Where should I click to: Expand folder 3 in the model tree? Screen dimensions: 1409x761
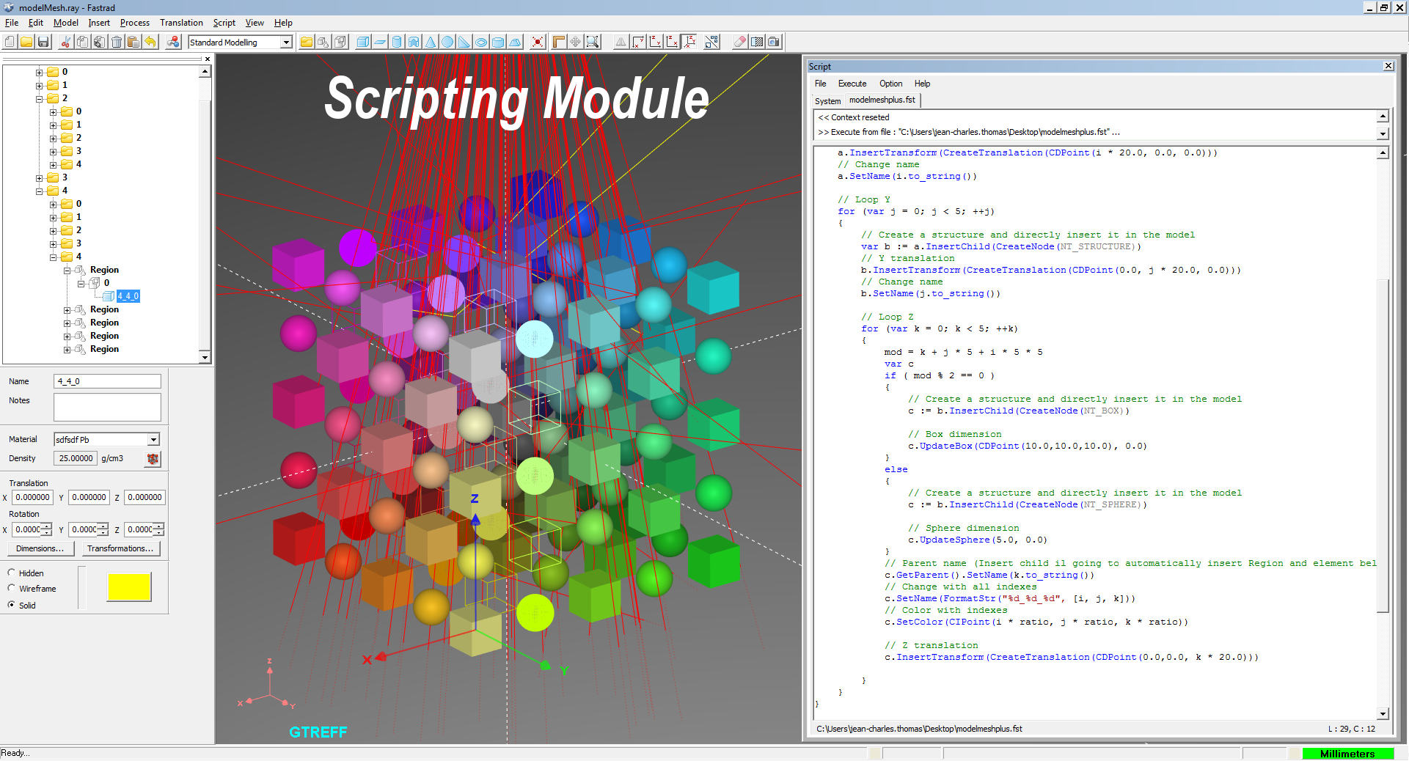tap(40, 177)
